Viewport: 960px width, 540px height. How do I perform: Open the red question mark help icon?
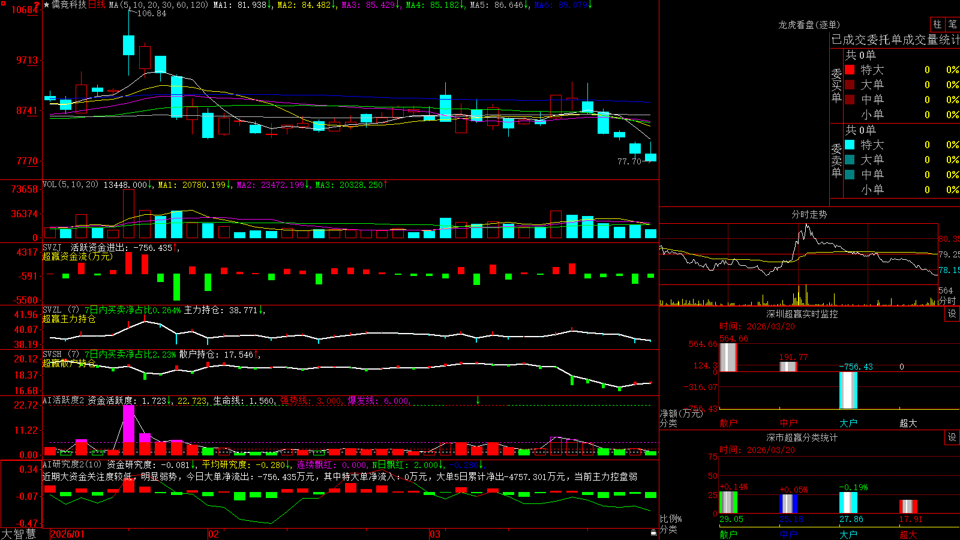click(37, 5)
